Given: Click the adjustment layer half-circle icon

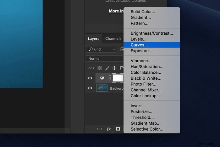Looking at the screenshot, I should (102, 78).
